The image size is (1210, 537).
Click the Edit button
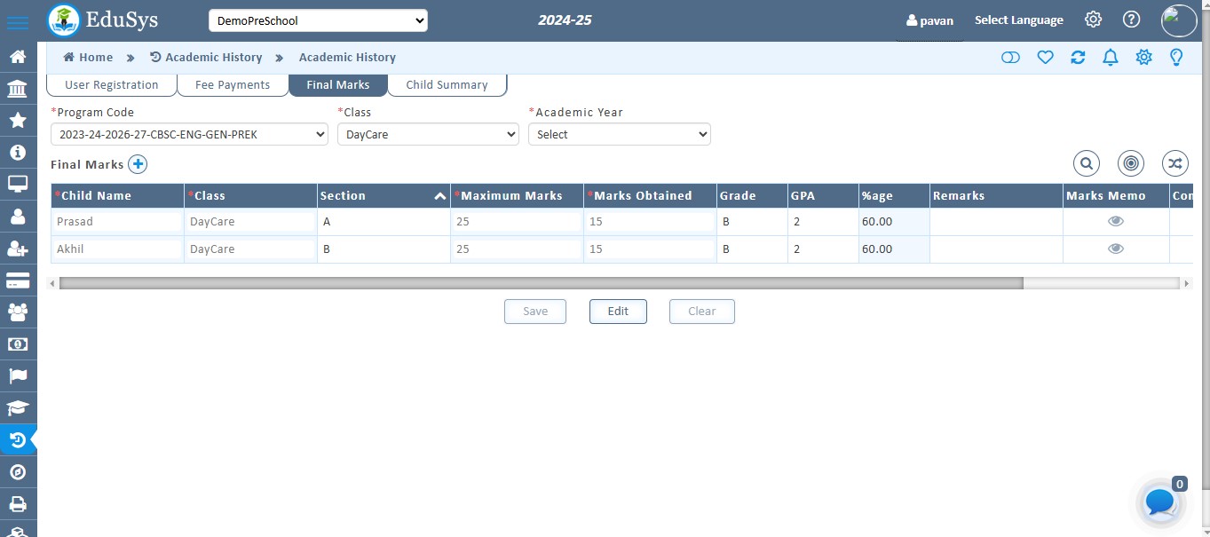(618, 312)
